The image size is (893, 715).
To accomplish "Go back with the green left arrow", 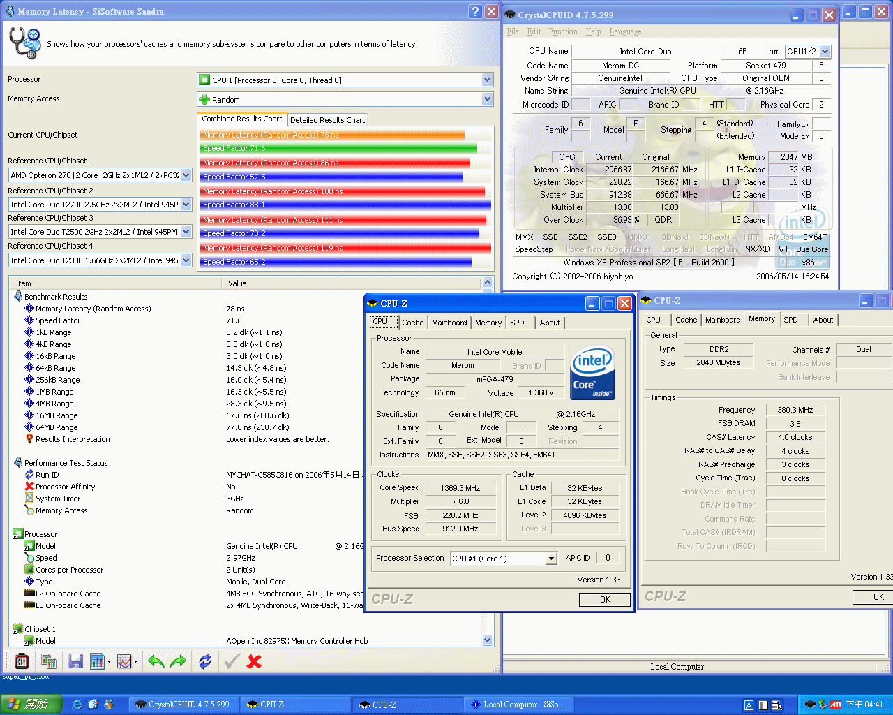I will [156, 661].
